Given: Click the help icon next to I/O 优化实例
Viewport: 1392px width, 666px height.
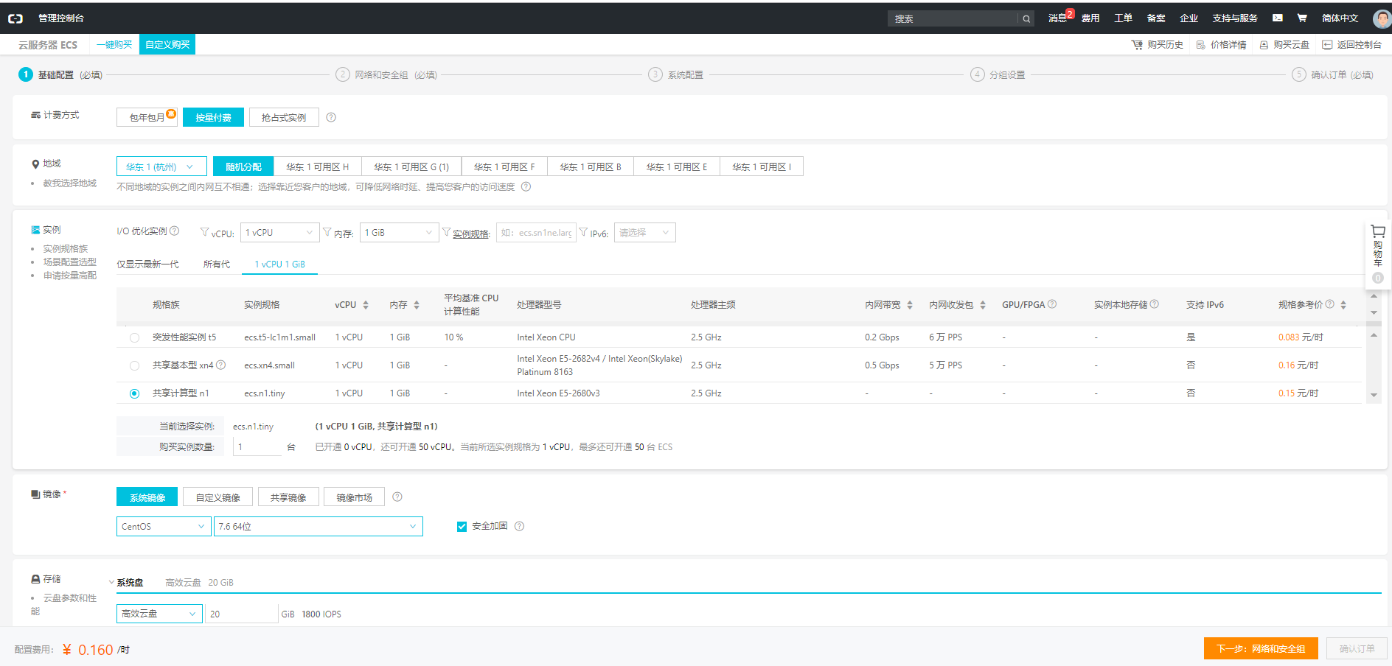Looking at the screenshot, I should (175, 231).
